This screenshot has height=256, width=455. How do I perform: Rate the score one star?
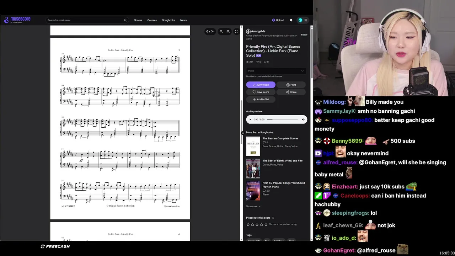click(x=248, y=224)
